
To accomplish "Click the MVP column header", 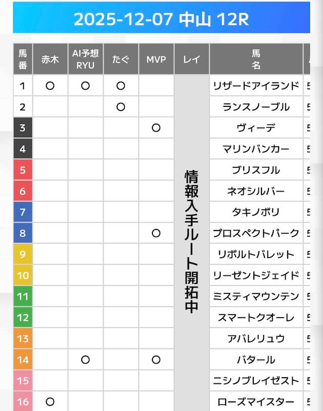I will point(156,59).
